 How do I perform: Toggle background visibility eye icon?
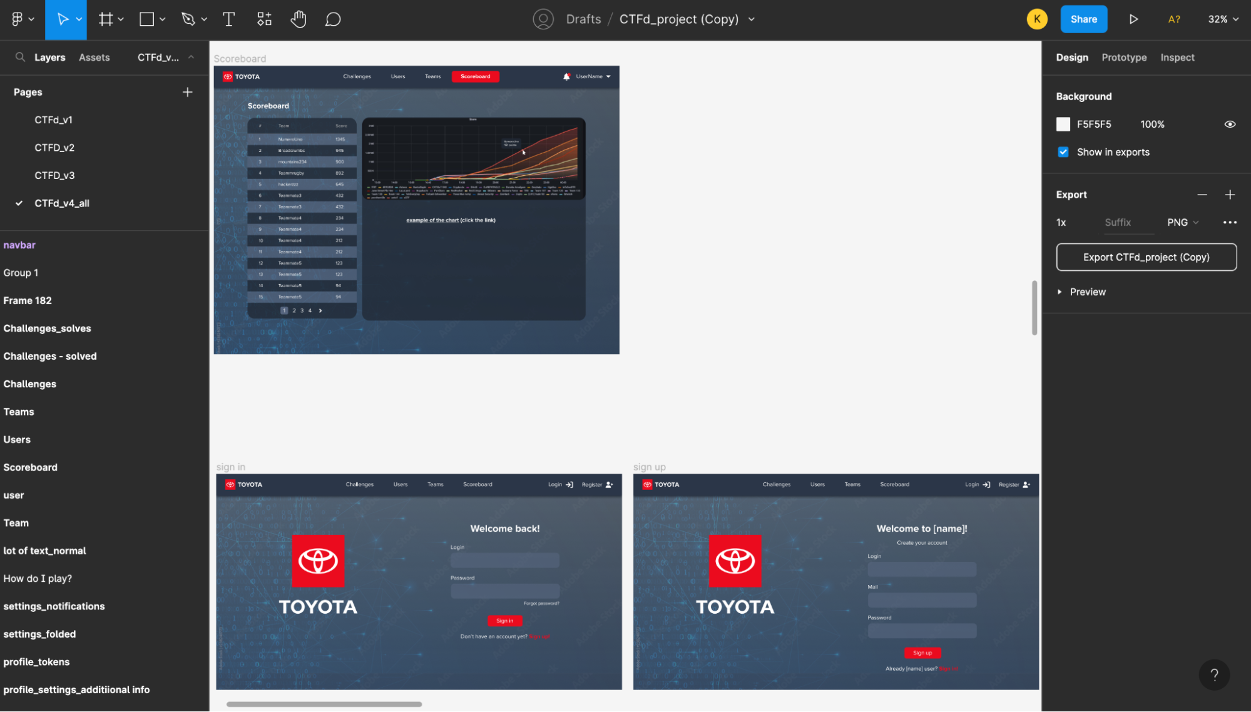click(x=1230, y=124)
